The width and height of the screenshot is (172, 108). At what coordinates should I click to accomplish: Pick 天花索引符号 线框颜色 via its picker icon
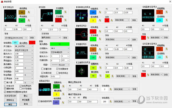(x=166, y=49)
